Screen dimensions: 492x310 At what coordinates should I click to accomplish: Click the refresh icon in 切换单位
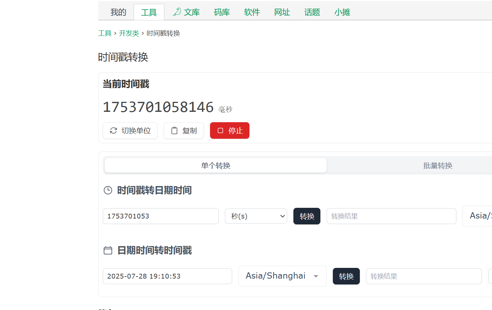pos(113,130)
